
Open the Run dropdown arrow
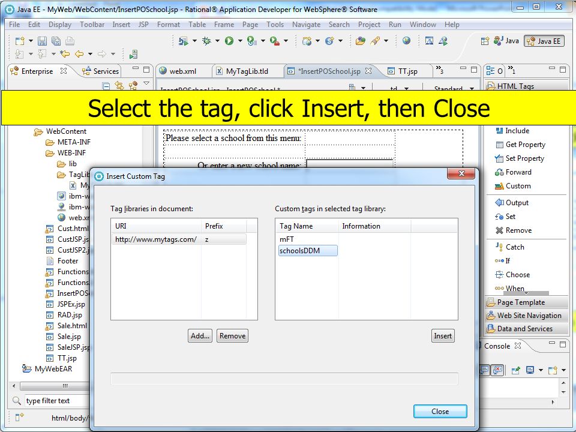240,41
